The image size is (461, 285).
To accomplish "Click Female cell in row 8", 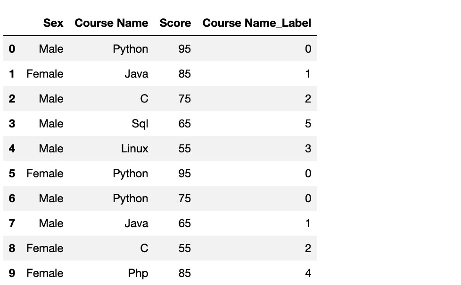I will 45,248.
